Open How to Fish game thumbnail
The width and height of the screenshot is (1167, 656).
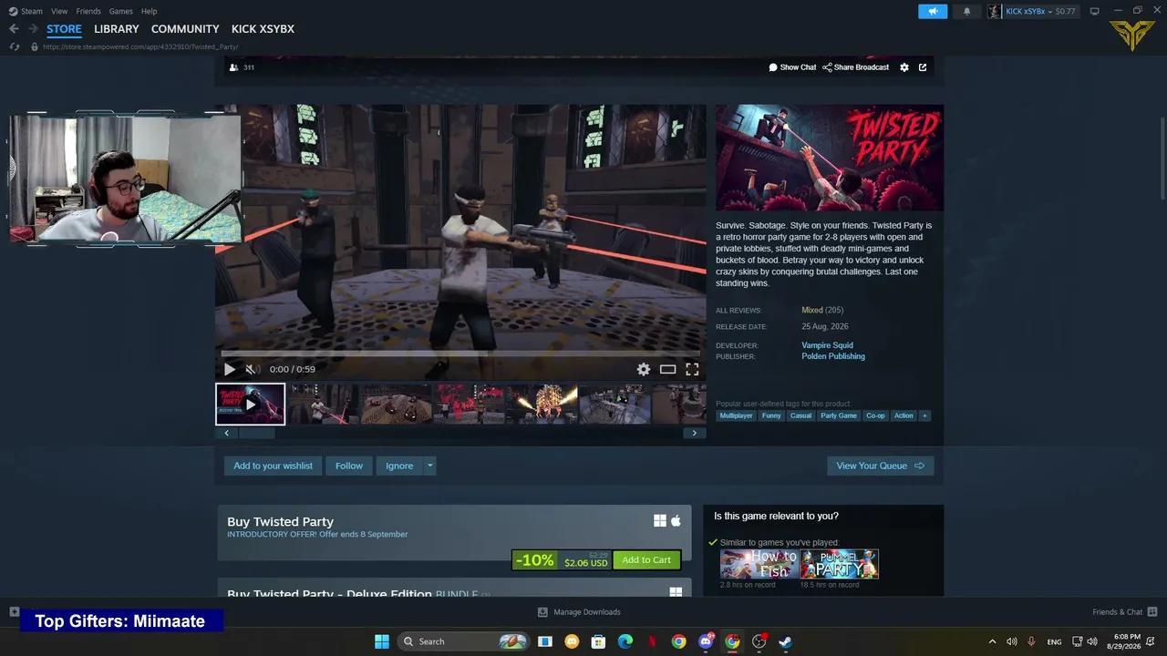pos(759,564)
